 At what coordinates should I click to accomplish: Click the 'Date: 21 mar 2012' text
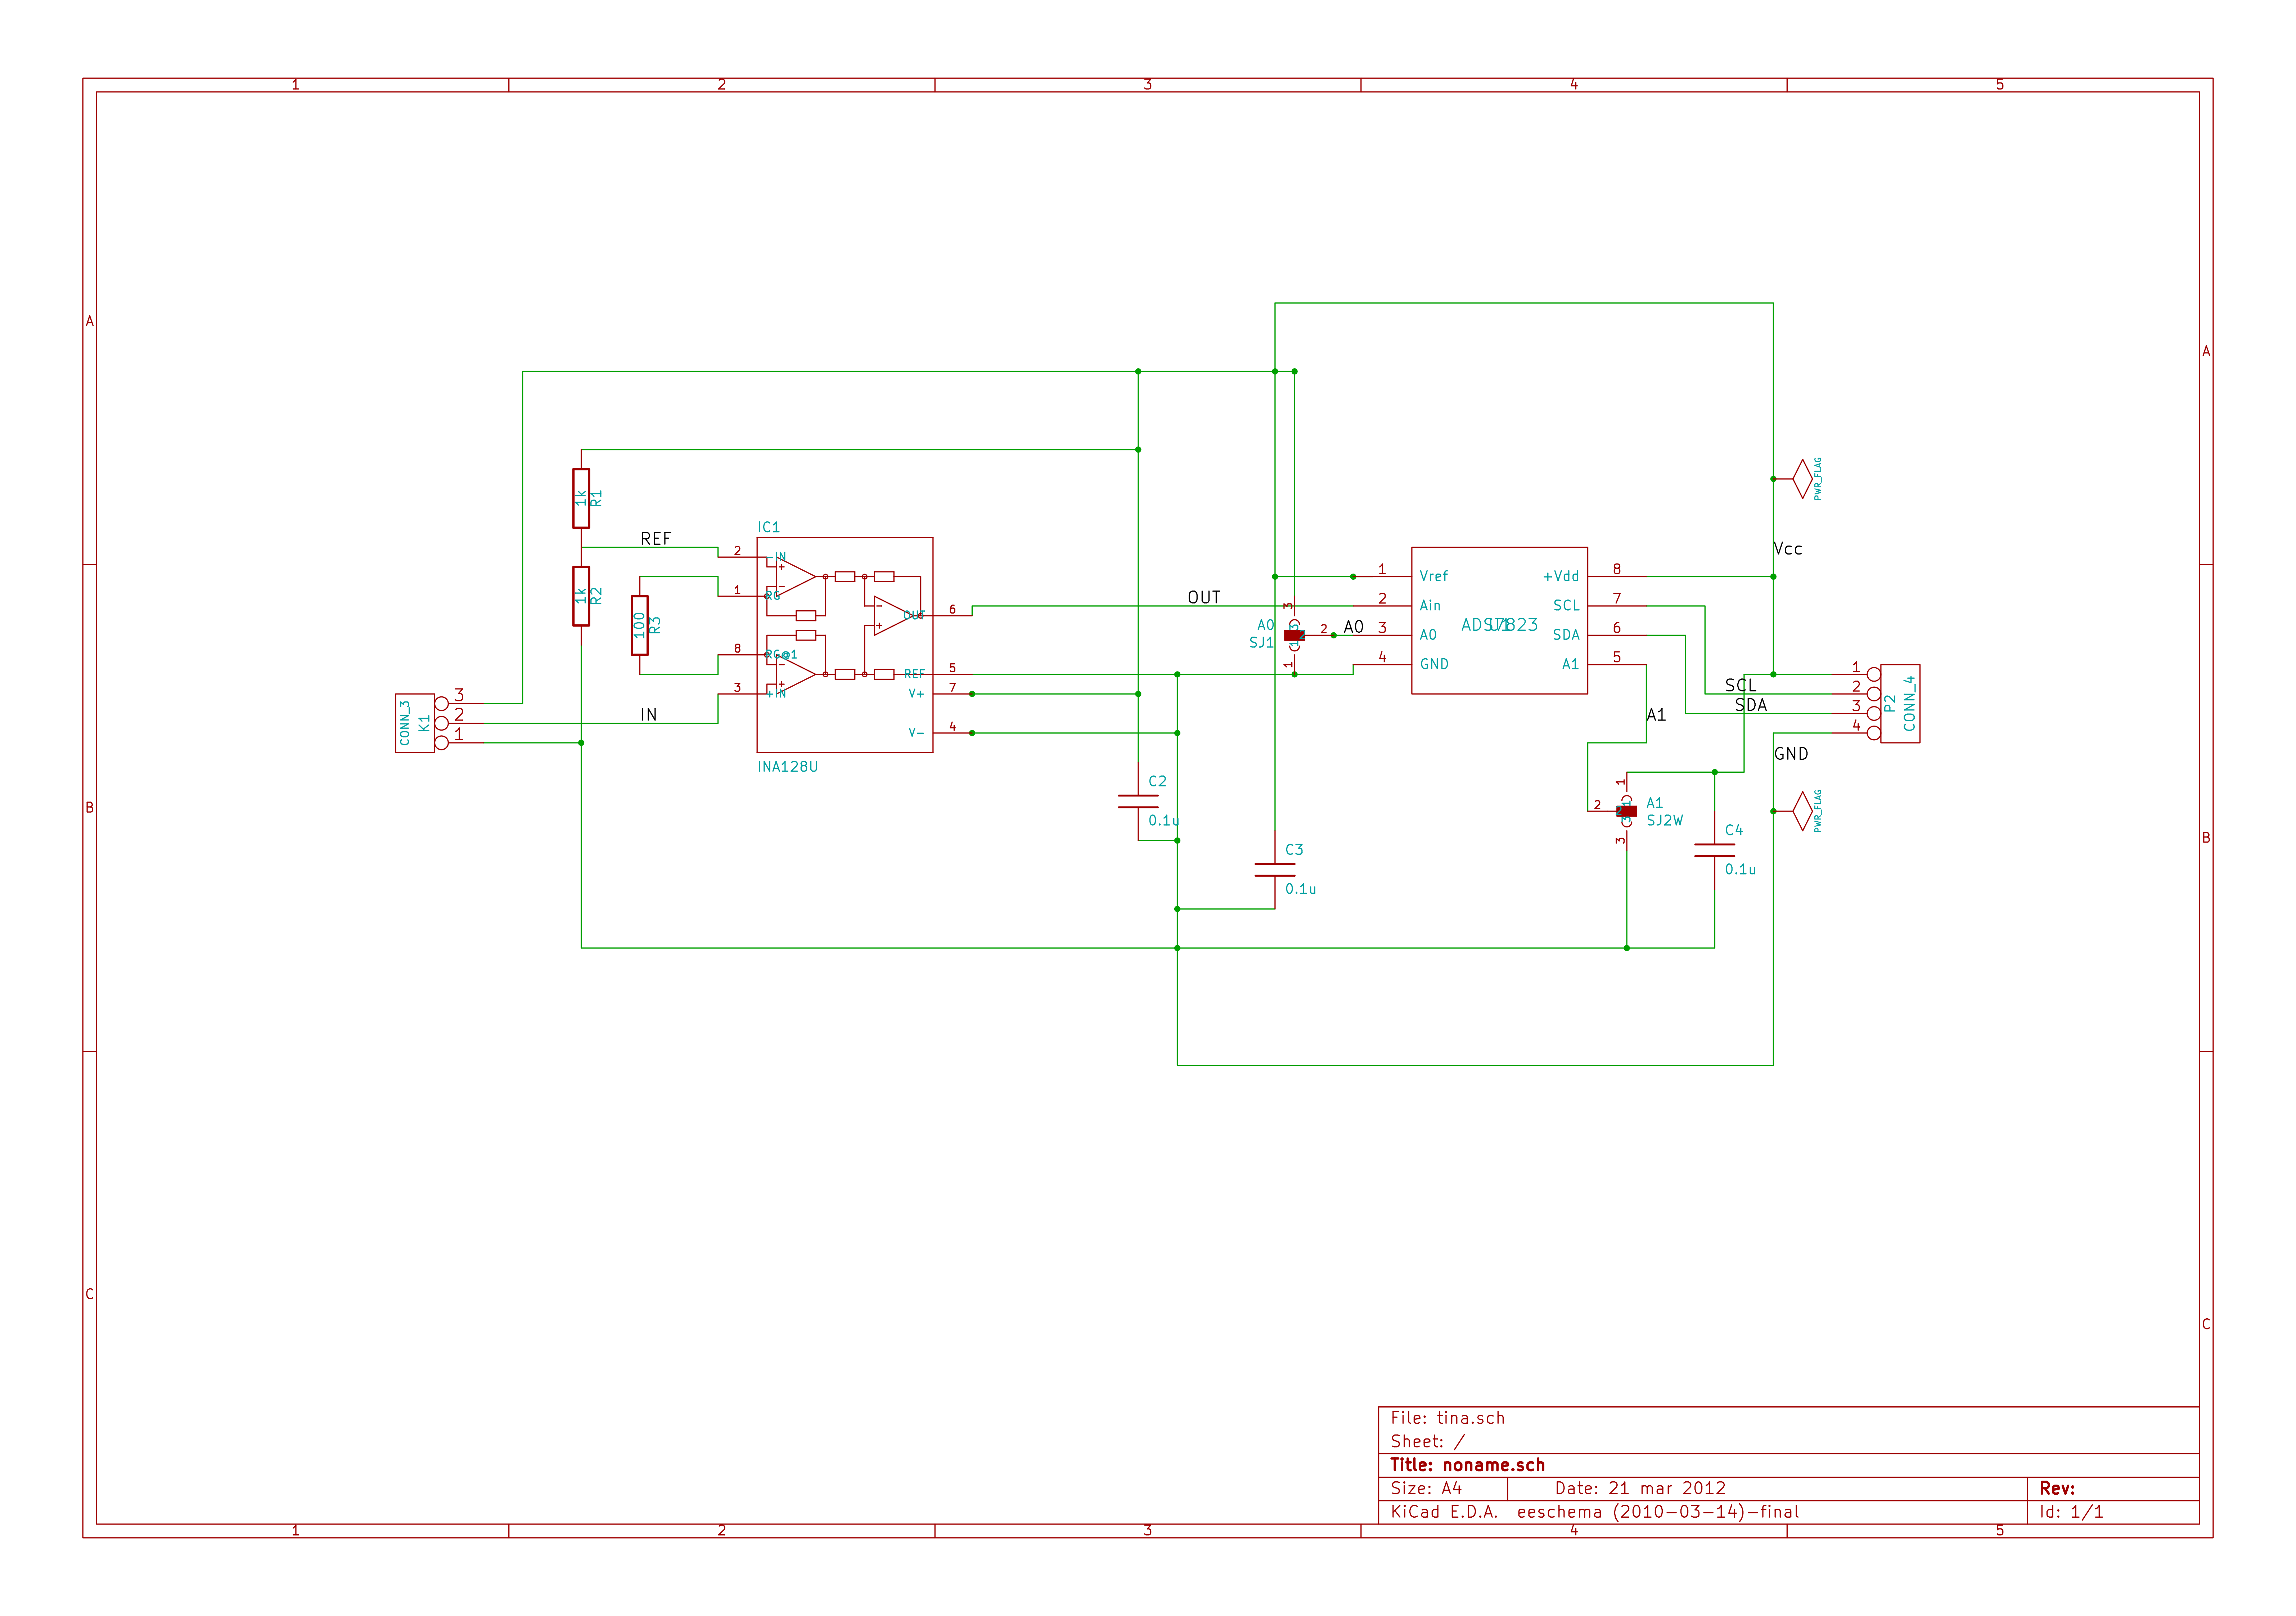click(x=1640, y=1488)
